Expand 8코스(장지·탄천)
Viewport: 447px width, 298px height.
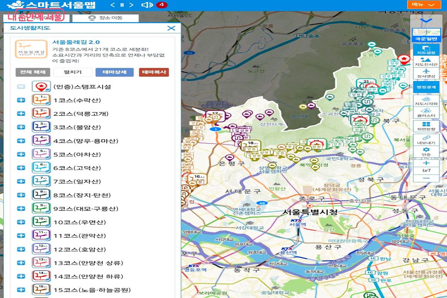[x=21, y=195]
